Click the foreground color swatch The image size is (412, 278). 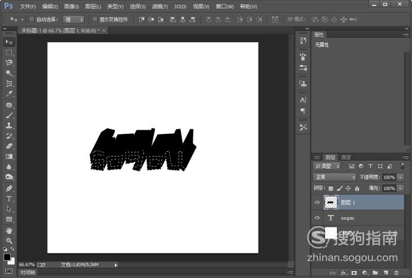[x=7, y=257]
